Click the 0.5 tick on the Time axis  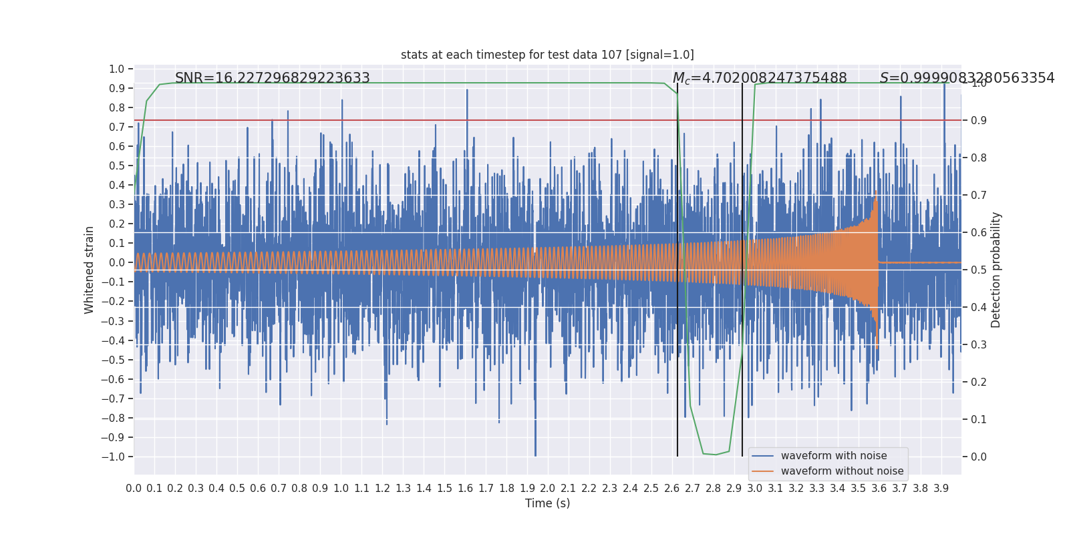(x=237, y=489)
